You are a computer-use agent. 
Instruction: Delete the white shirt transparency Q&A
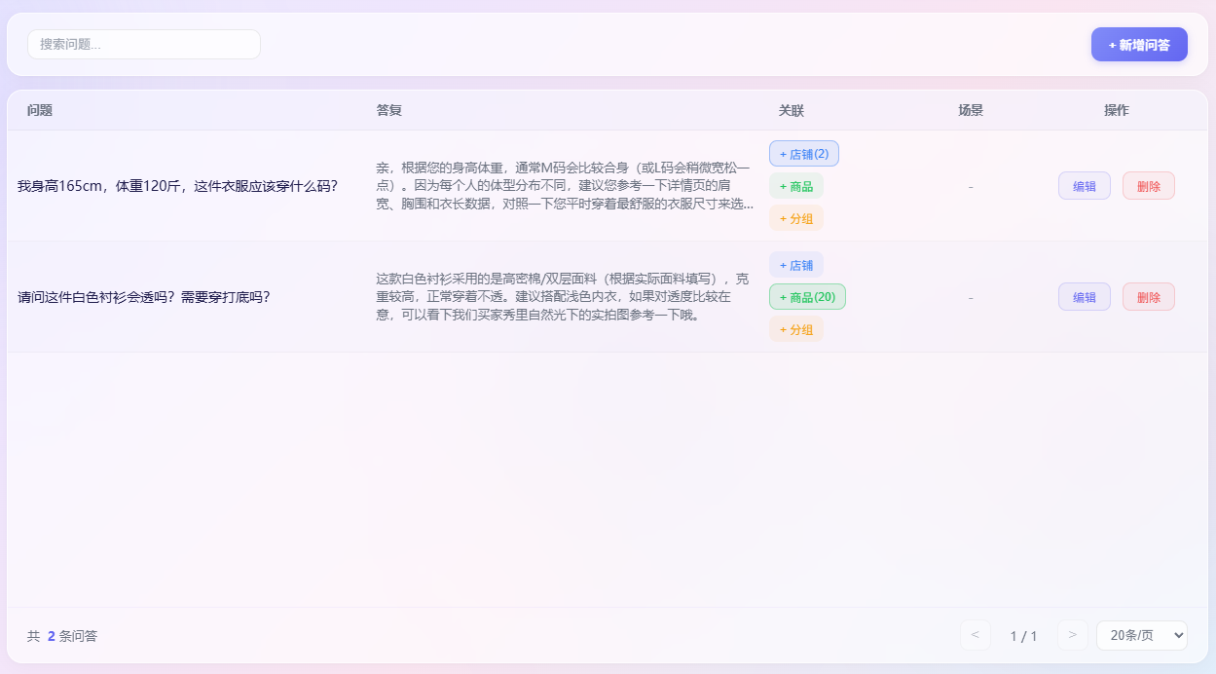tap(1148, 296)
